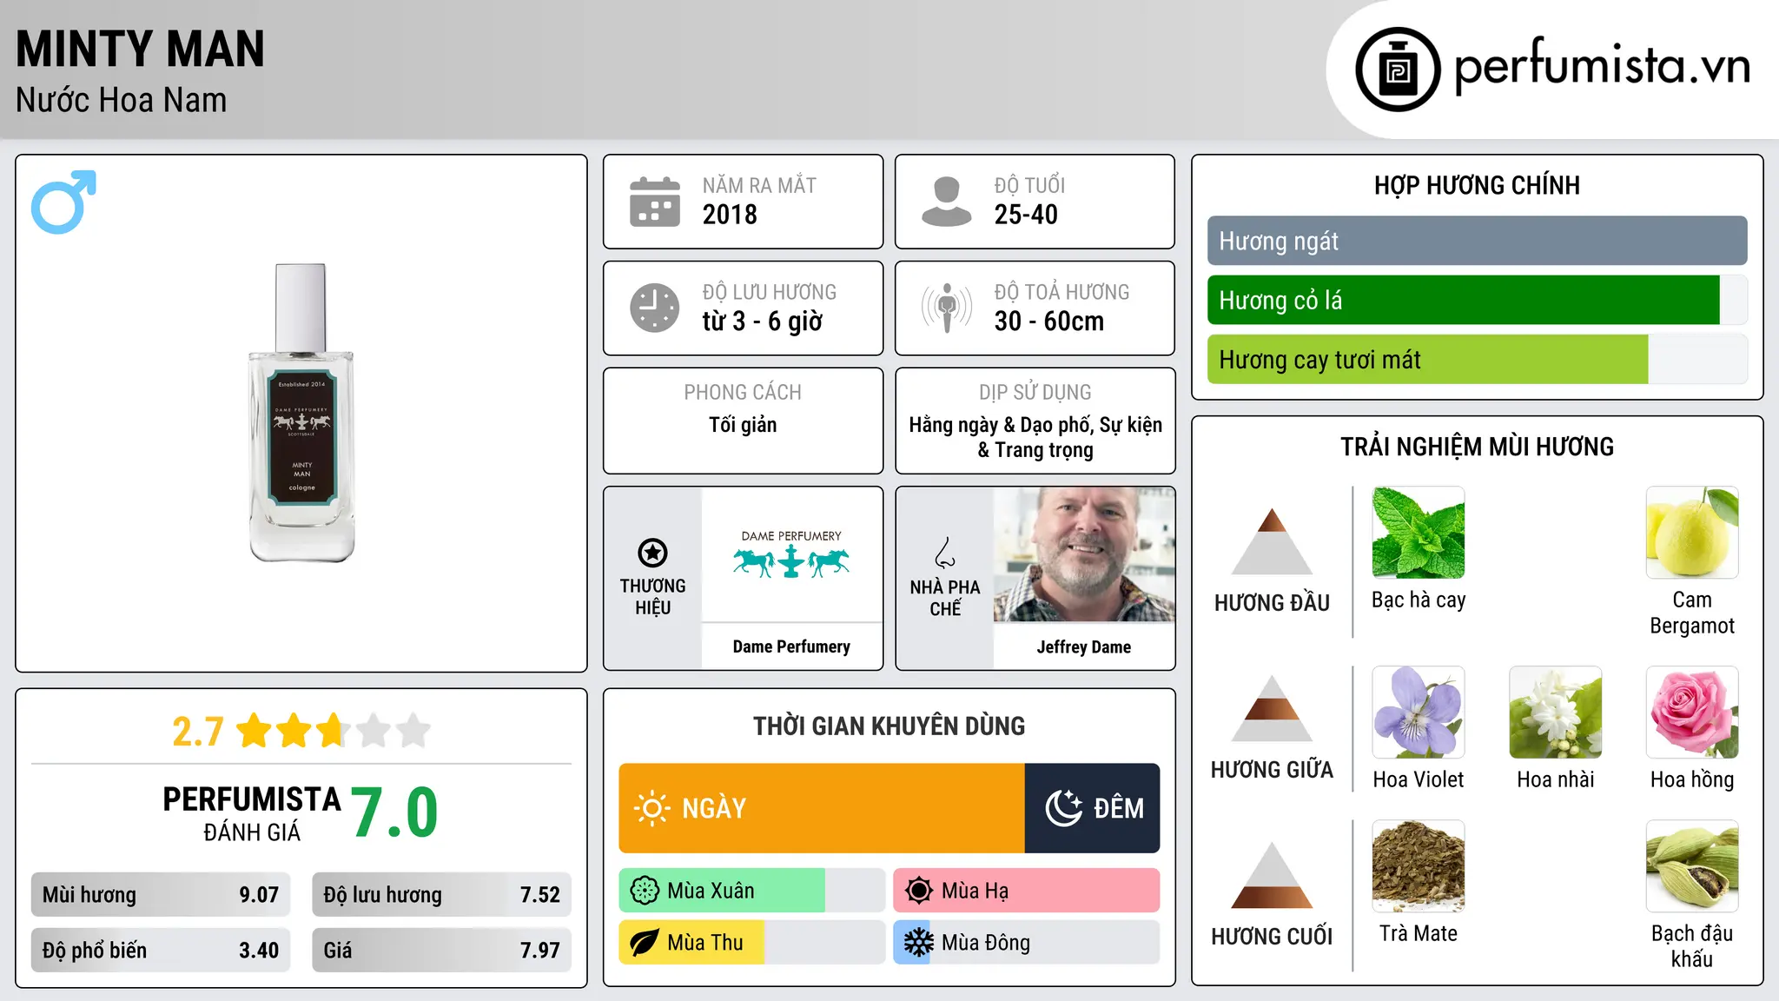Click the Hương cay tươi mát accord bar
Screen dimensions: 1779x1001
coord(1478,359)
